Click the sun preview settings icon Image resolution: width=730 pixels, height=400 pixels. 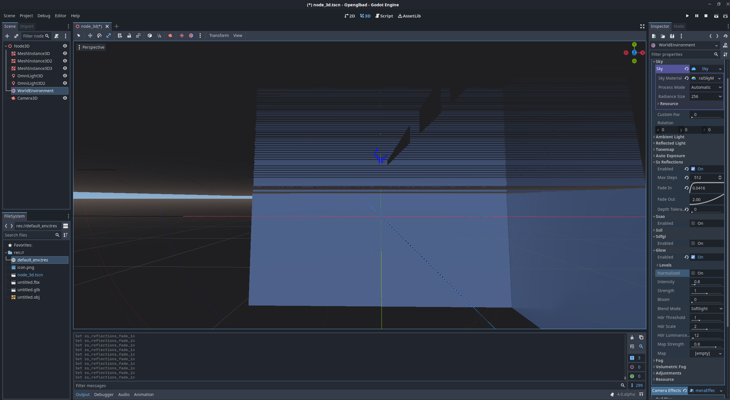pyautogui.click(x=182, y=36)
